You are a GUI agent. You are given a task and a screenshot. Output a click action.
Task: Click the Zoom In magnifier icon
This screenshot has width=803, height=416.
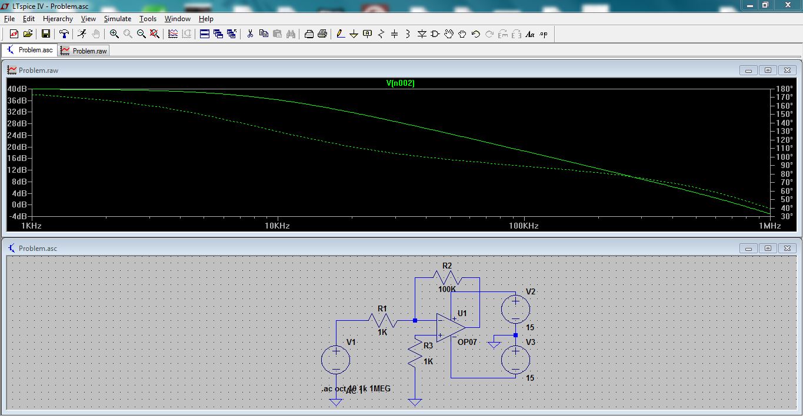(114, 34)
